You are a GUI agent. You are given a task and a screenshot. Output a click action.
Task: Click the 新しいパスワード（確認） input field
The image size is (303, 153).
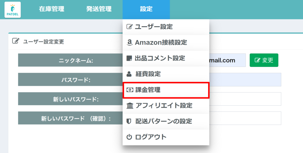pyautogui.click(x=245, y=118)
